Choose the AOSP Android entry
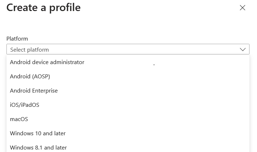Image resolution: width=257 pixels, height=152 pixels. (30, 77)
